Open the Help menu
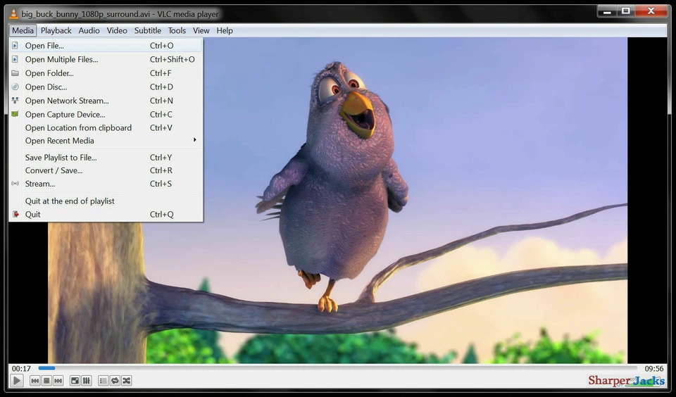The height and width of the screenshot is (397, 676). click(x=225, y=30)
